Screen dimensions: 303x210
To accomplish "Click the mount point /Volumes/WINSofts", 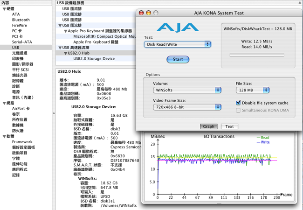I will tap(119, 205).
